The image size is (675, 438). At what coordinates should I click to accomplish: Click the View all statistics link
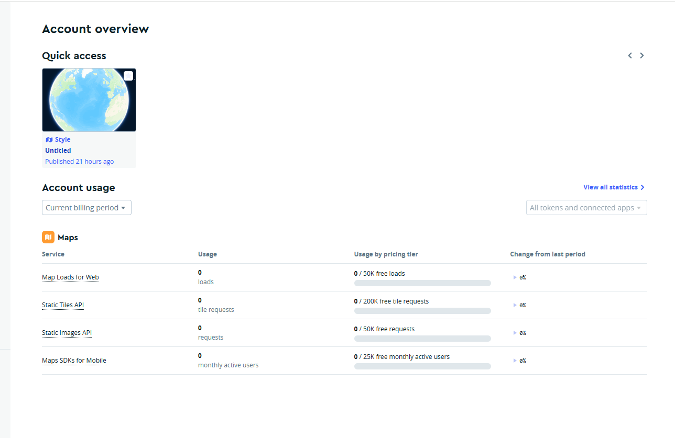(611, 187)
